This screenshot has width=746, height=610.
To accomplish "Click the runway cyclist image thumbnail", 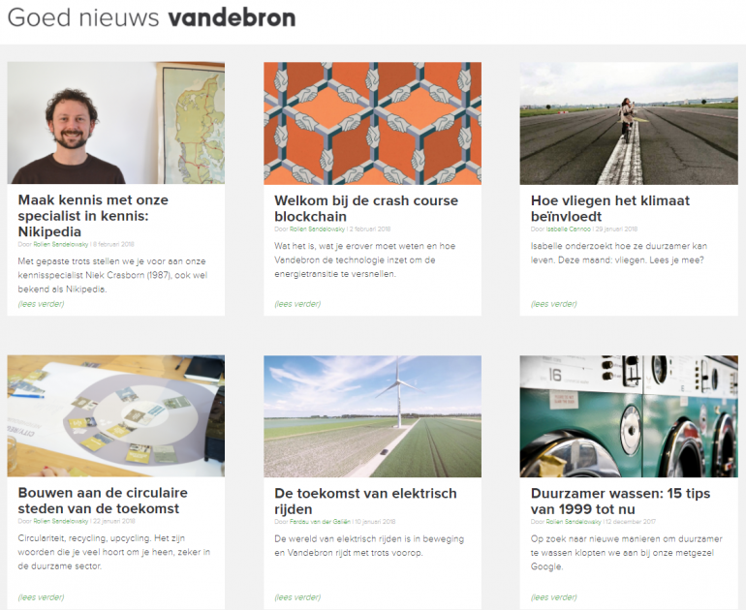I will tap(629, 123).
